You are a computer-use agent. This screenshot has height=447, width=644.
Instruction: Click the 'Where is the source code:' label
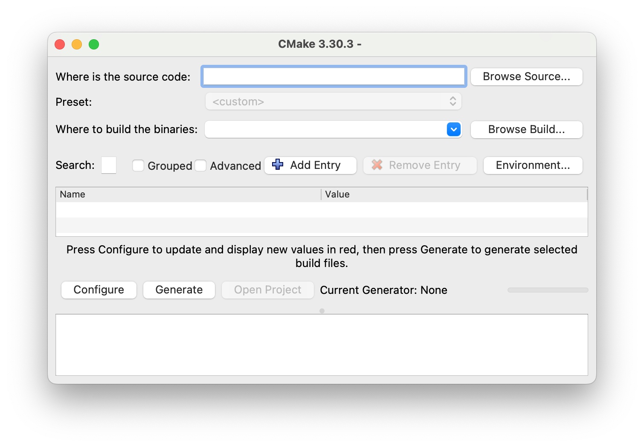coord(123,77)
